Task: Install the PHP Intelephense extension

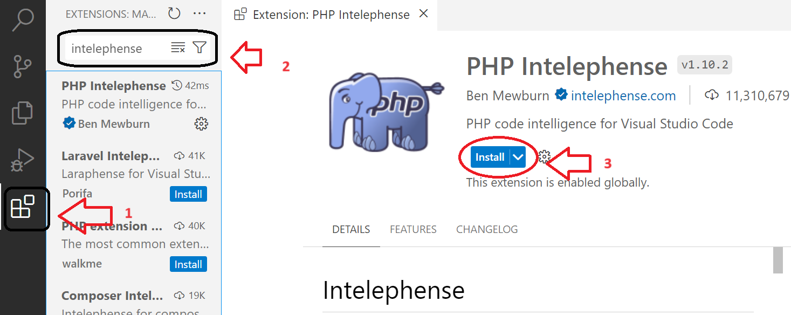Action: point(490,157)
